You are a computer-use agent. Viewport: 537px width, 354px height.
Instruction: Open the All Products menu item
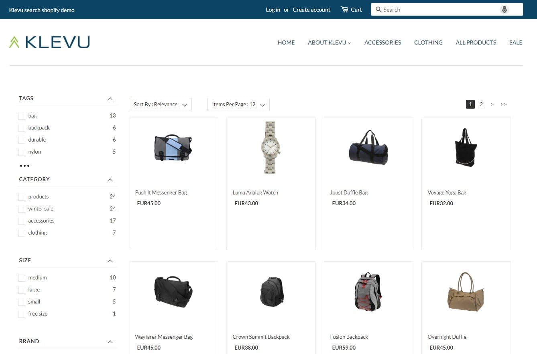coord(476,42)
